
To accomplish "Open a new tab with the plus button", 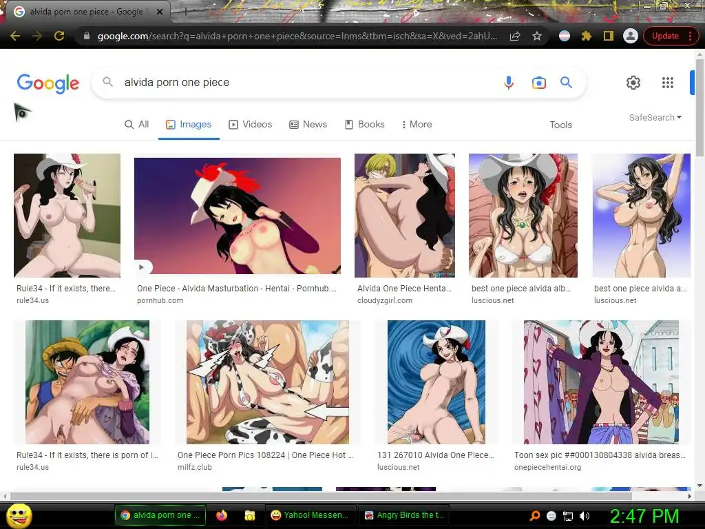I will pos(185,12).
